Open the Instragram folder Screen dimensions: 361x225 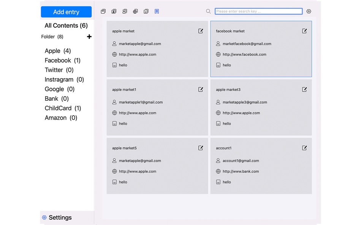click(64, 80)
